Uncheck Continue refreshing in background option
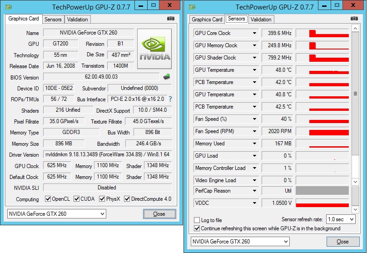Viewport: 367px width, 253px height. coord(197,228)
